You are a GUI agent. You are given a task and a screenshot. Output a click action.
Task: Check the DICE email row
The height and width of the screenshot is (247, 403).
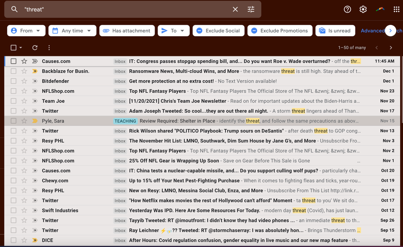point(13,240)
